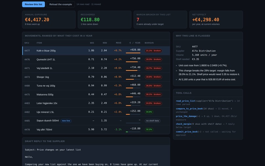Click the €3.35 shelf needed value

(195, 59)
